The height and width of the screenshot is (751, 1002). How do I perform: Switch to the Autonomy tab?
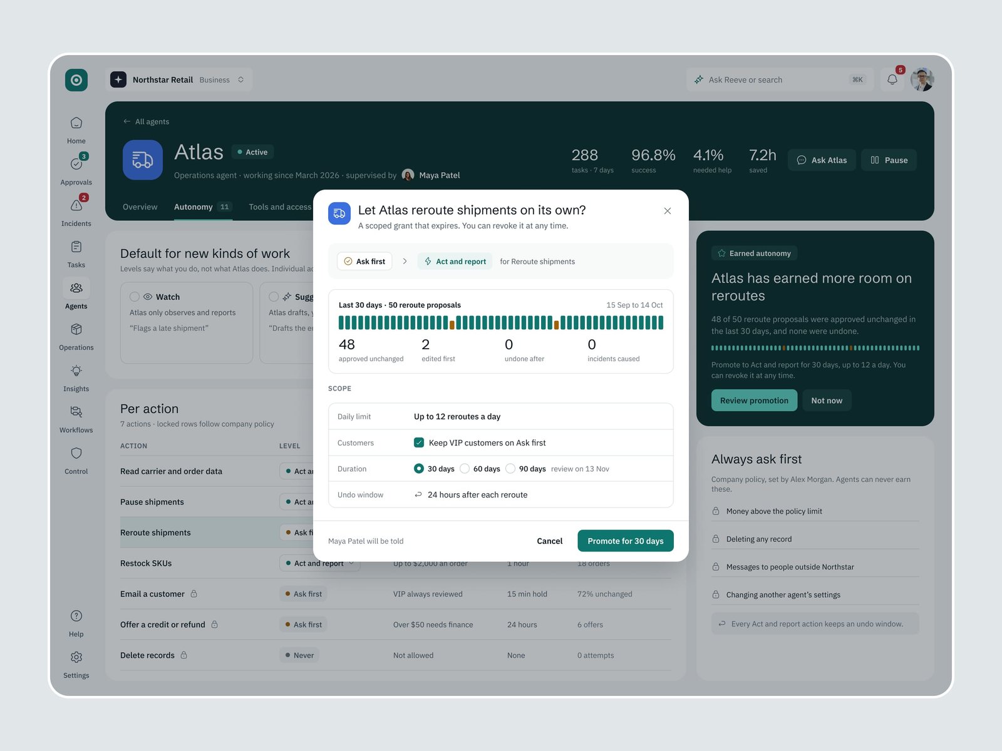(203, 207)
